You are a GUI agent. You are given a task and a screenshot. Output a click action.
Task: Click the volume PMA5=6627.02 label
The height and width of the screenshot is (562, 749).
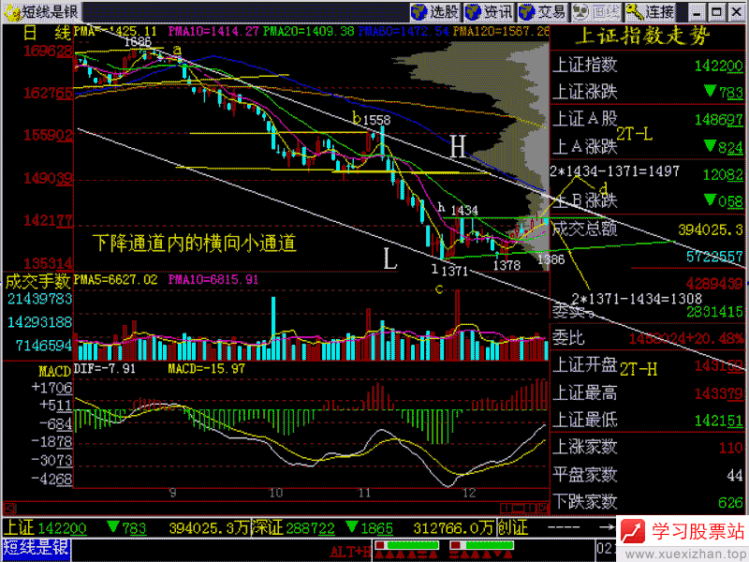(115, 279)
